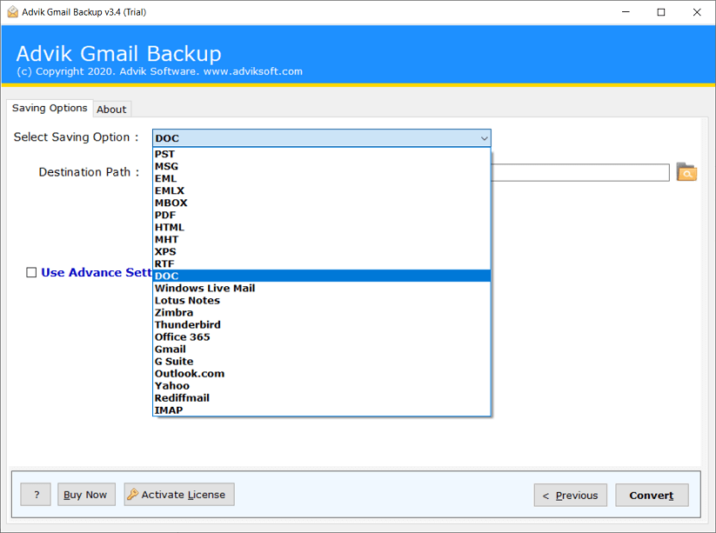Screen dimensions: 716x533
Task: Go back with the Previous button
Action: point(571,495)
